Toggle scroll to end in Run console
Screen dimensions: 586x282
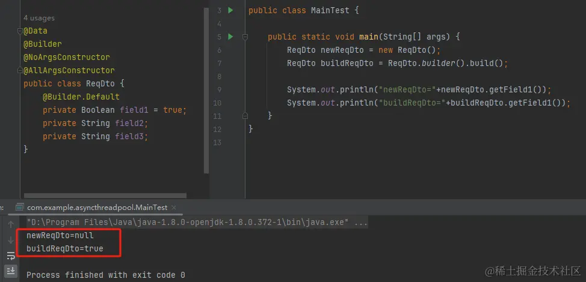11,270
